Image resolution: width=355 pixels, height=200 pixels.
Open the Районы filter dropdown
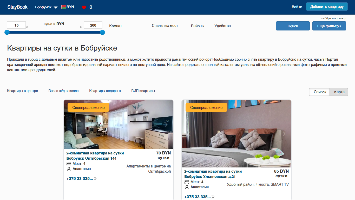point(199,26)
